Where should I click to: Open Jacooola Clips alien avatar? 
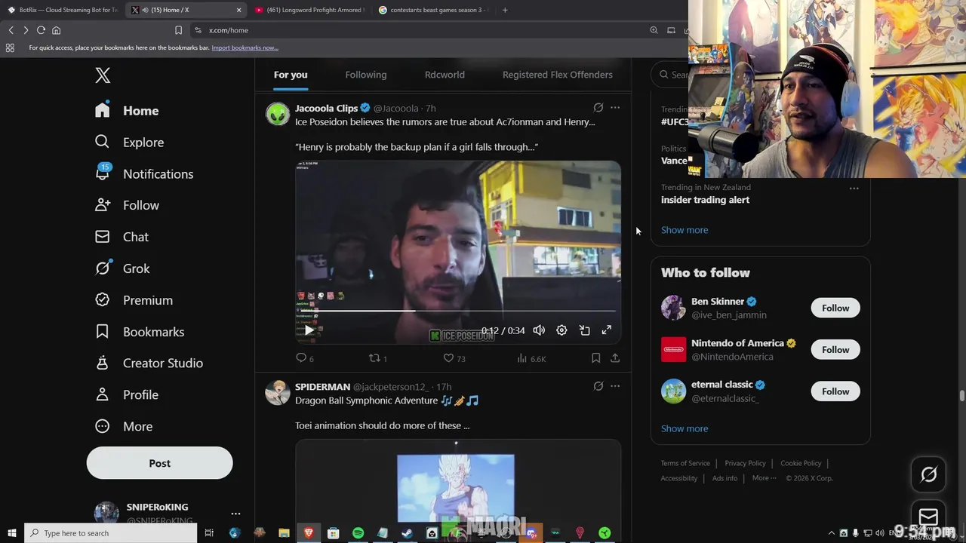coord(278,114)
